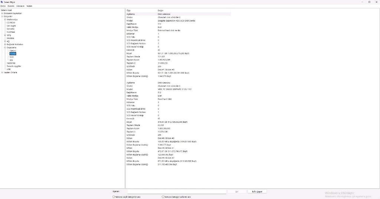Expand the Bağlantı Noktaları toggle
The width and height of the screenshot is (380, 199).
5,44
